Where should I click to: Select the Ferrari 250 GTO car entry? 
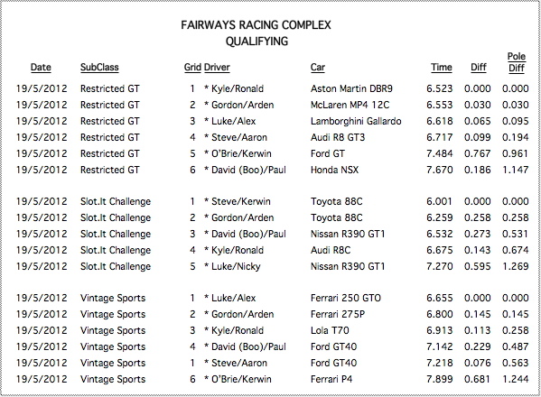(346, 298)
